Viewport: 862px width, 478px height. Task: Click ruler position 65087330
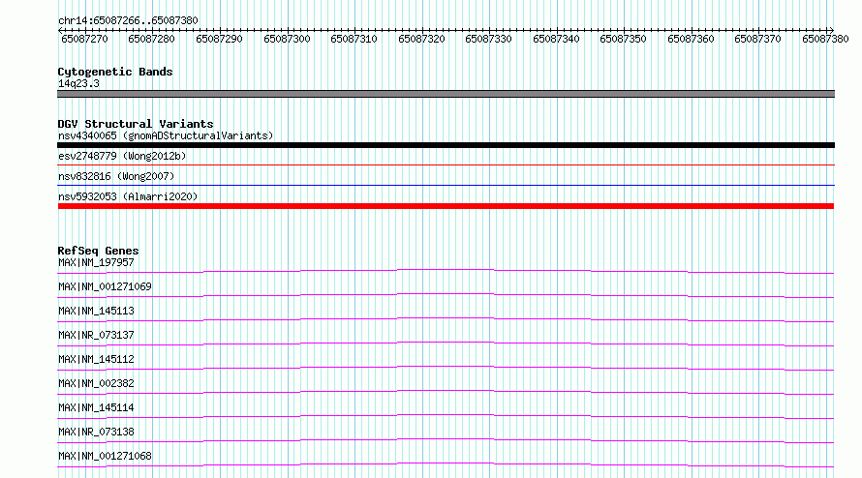tap(488, 39)
